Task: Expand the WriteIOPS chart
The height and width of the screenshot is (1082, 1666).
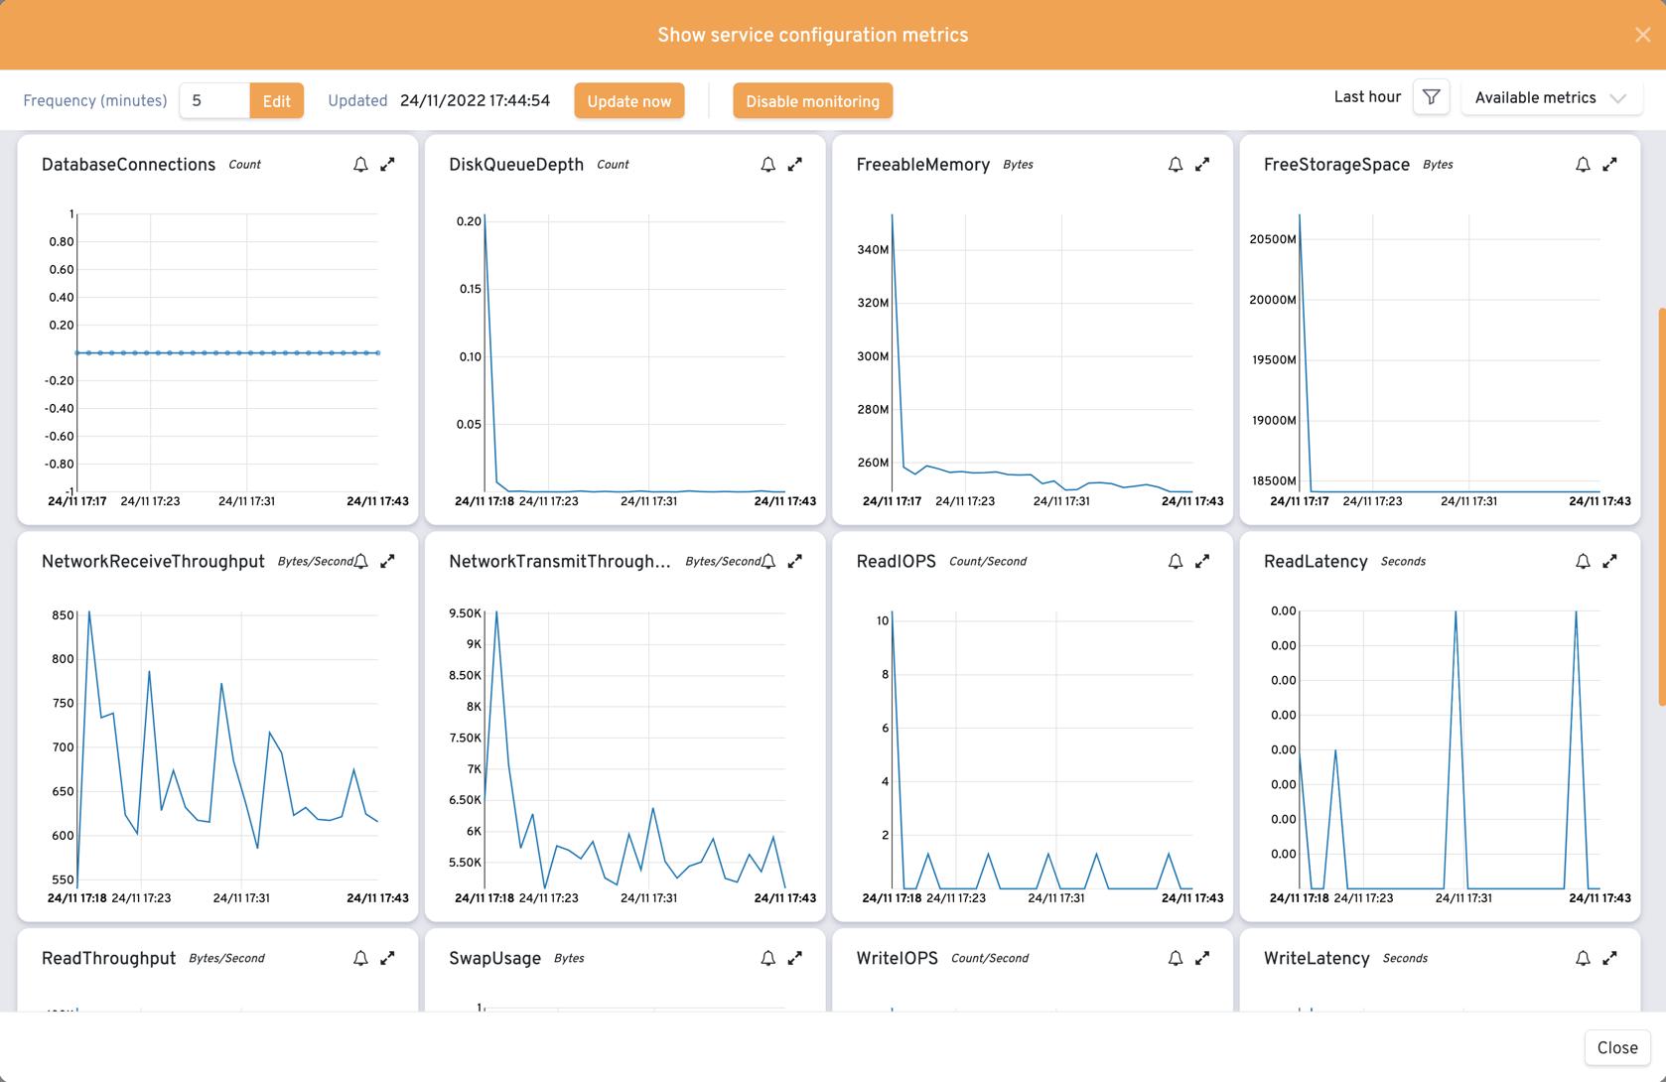Action: [1202, 959]
